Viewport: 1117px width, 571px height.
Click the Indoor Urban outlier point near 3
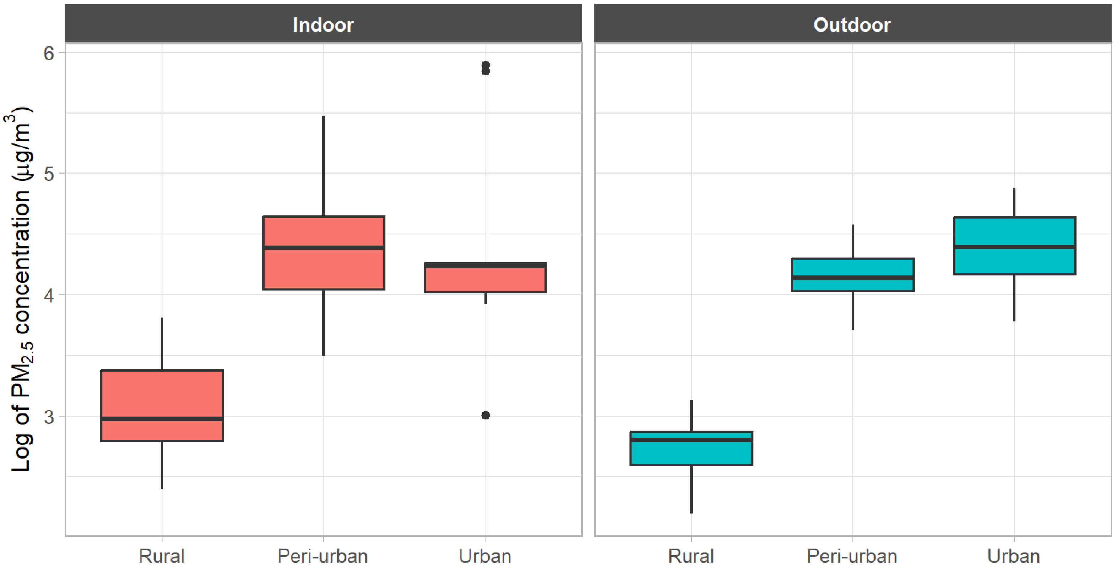click(486, 416)
